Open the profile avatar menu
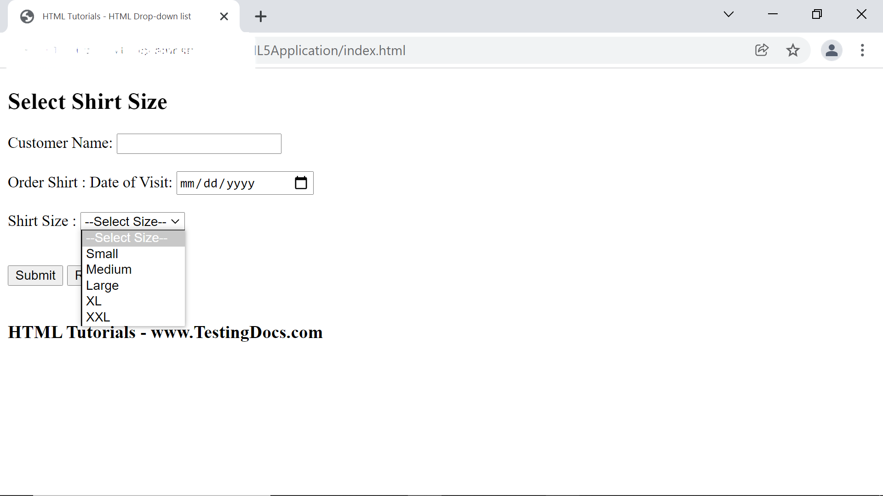883x496 pixels. [x=831, y=50]
